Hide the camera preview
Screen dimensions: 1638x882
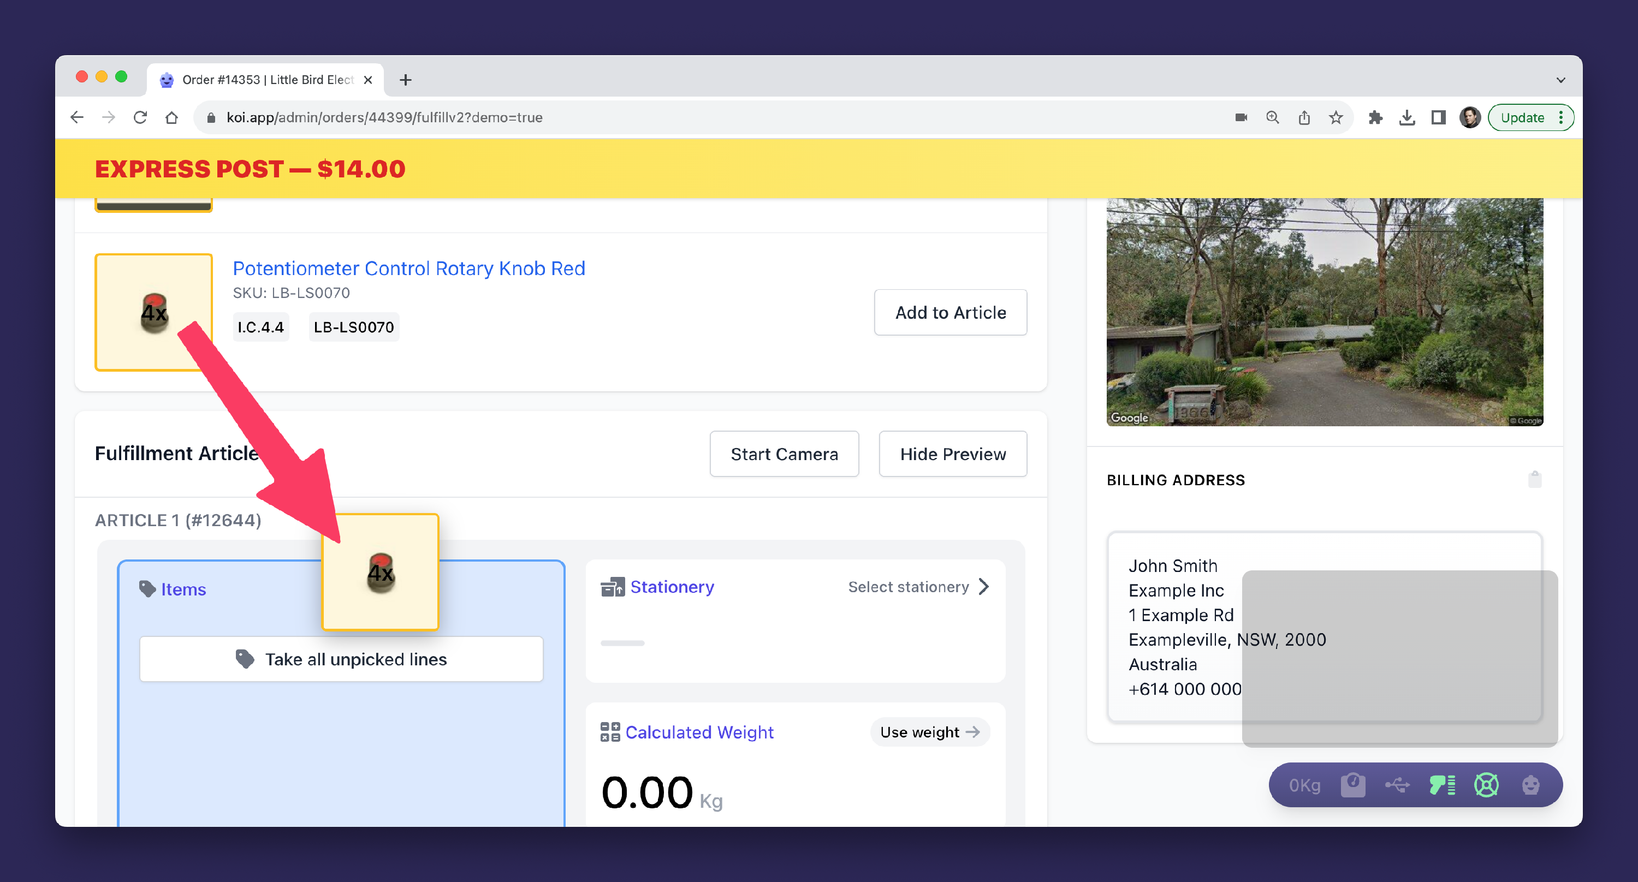pyautogui.click(x=952, y=454)
